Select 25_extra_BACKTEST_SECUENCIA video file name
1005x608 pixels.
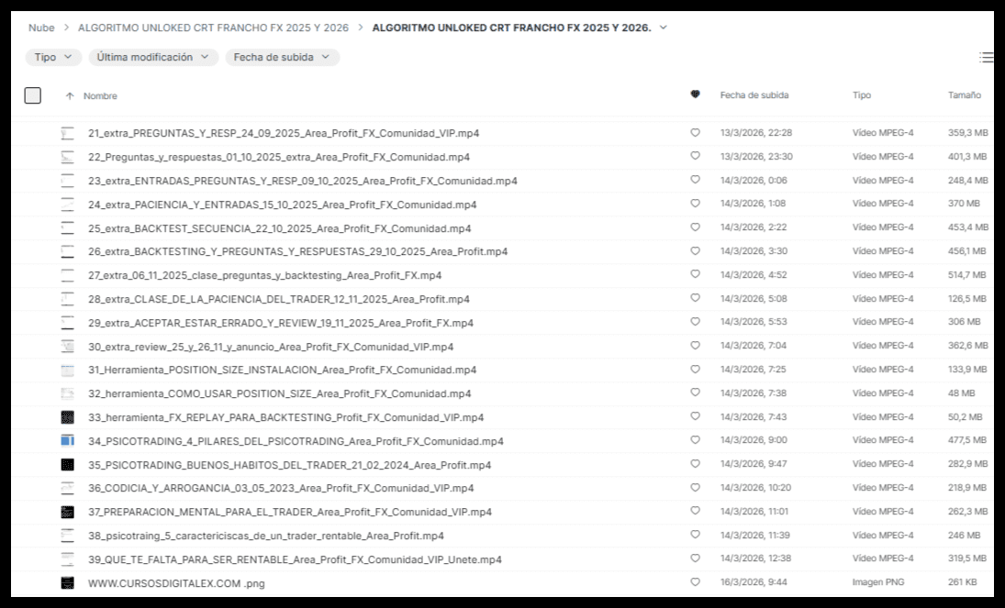[279, 228]
